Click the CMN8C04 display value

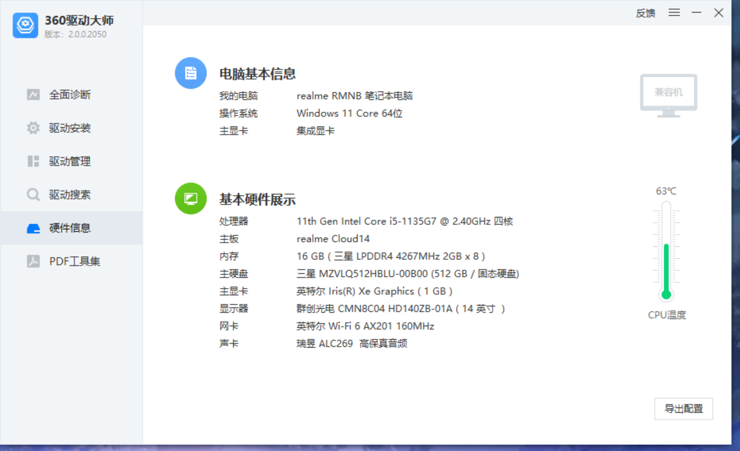point(401,309)
